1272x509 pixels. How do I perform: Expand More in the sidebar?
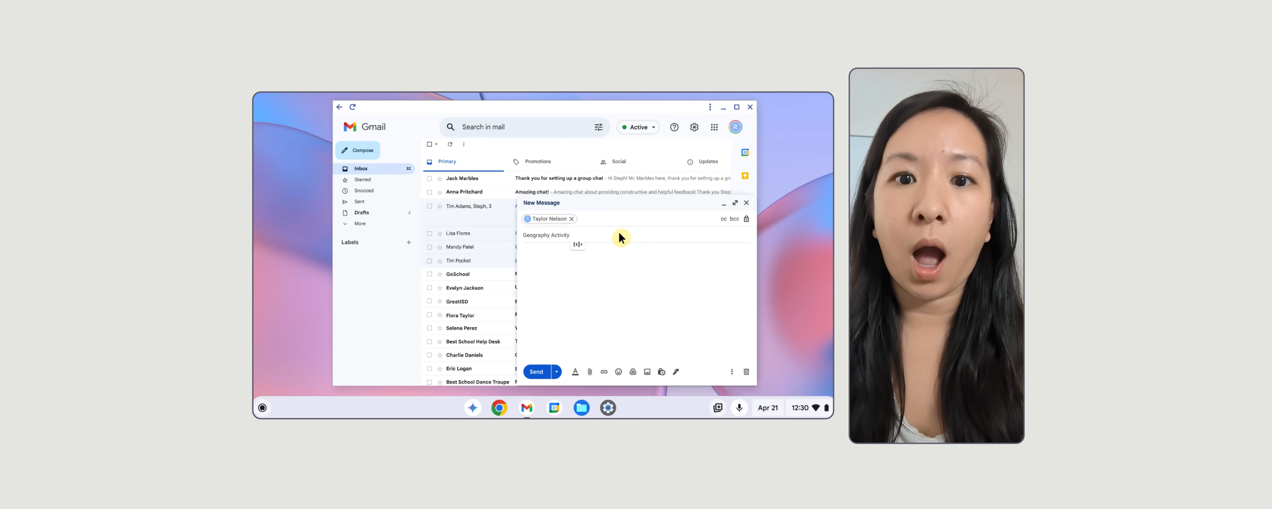pos(359,224)
